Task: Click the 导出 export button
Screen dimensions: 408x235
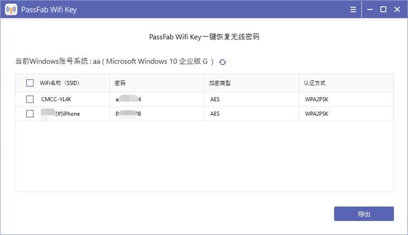Action: coord(364,214)
